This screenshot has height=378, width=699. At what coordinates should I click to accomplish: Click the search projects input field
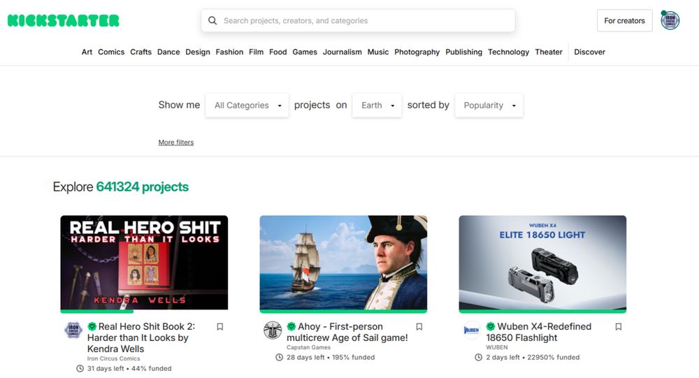(358, 20)
